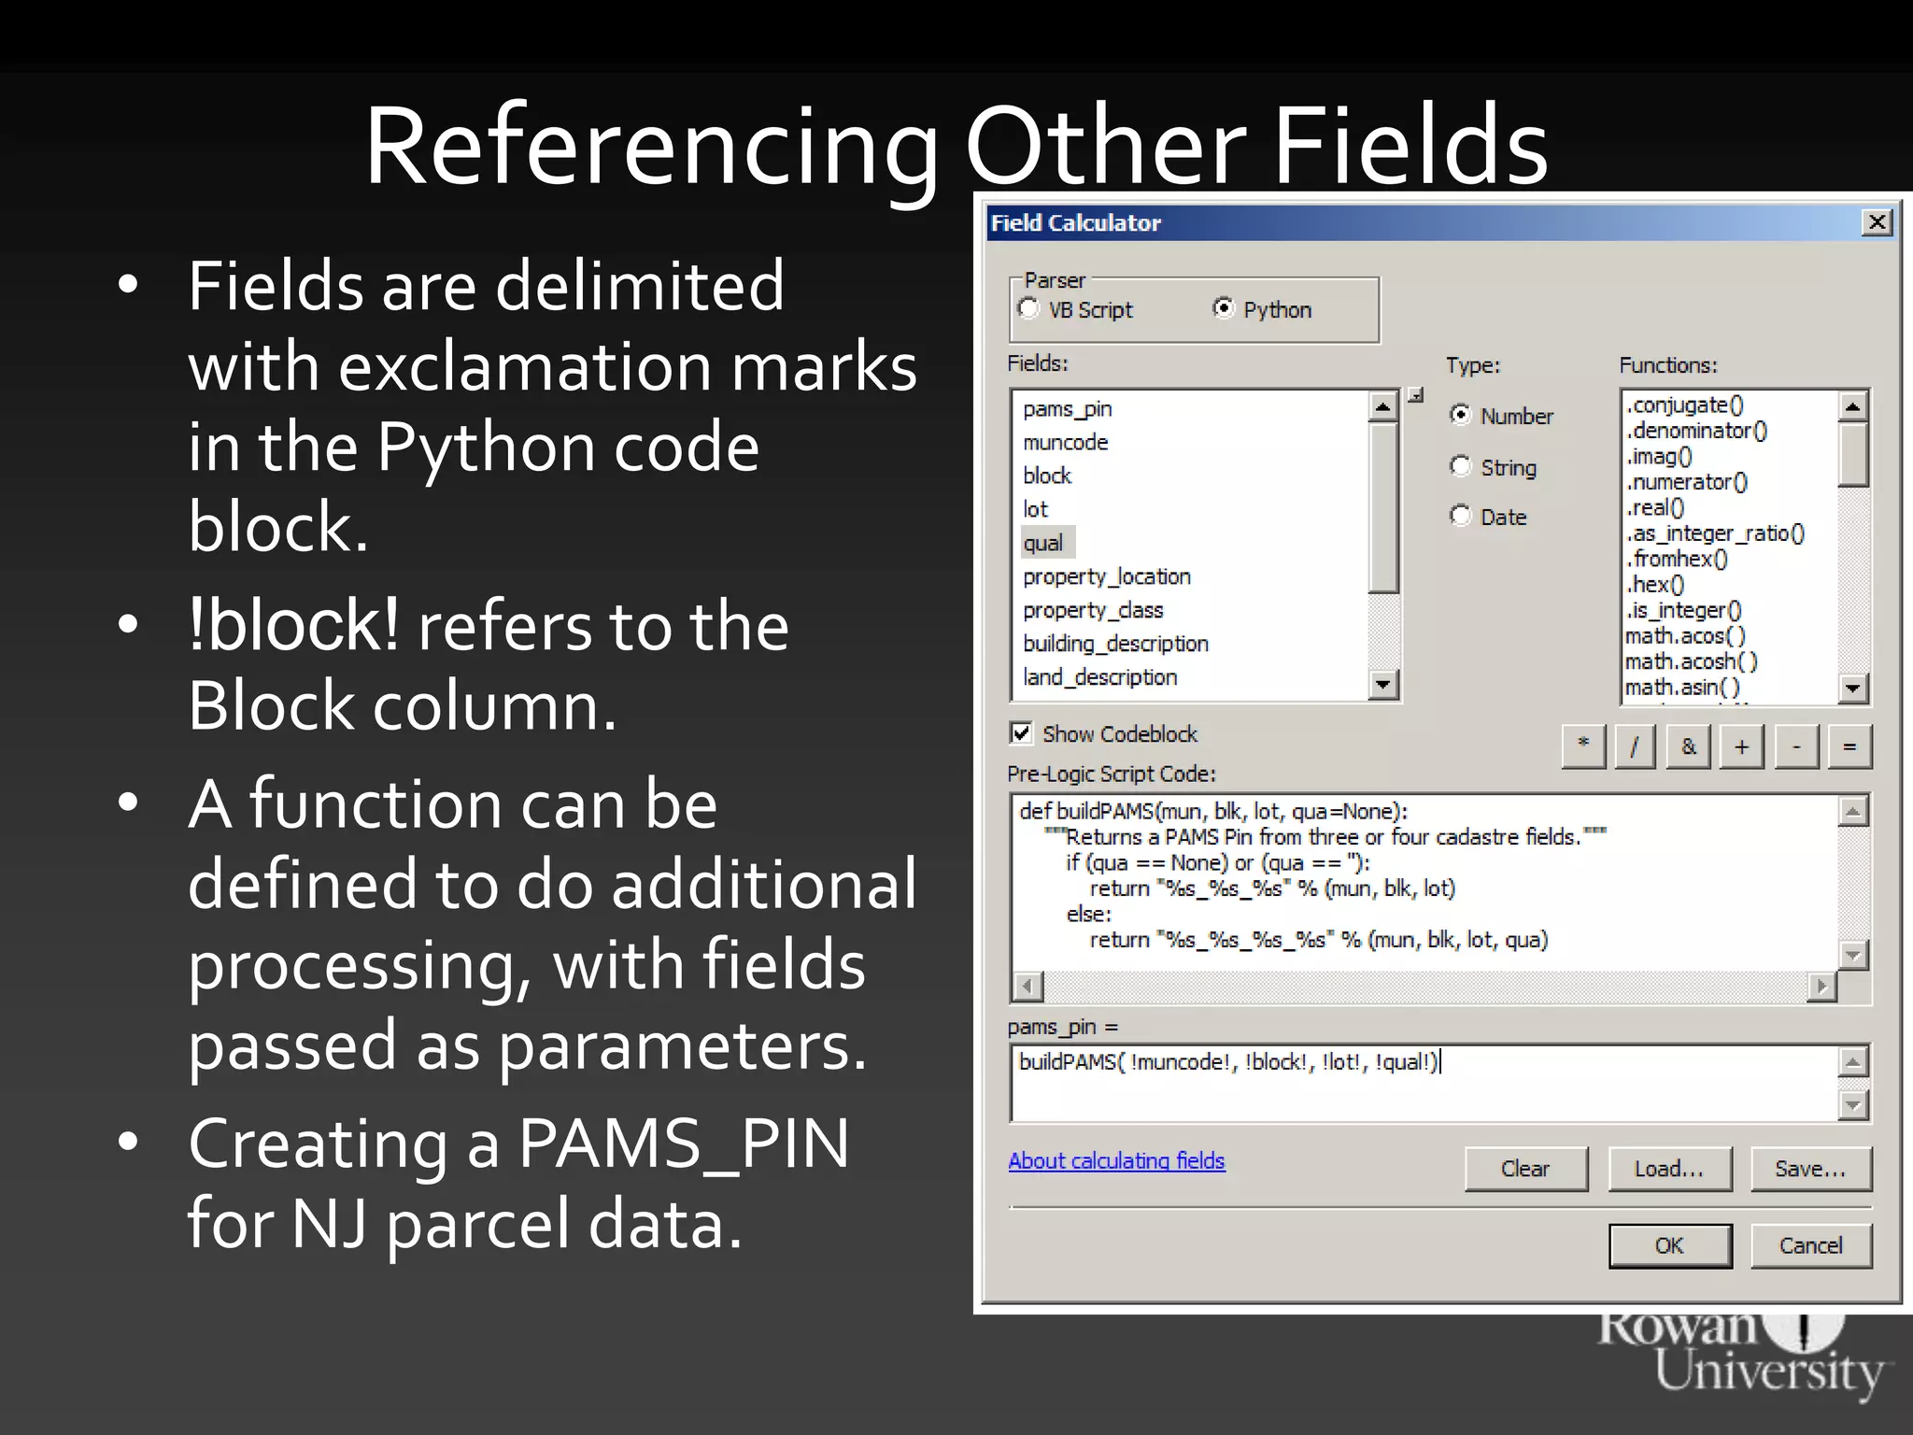Open the About calculating fields link
This screenshot has width=1913, height=1435.
[1116, 1160]
